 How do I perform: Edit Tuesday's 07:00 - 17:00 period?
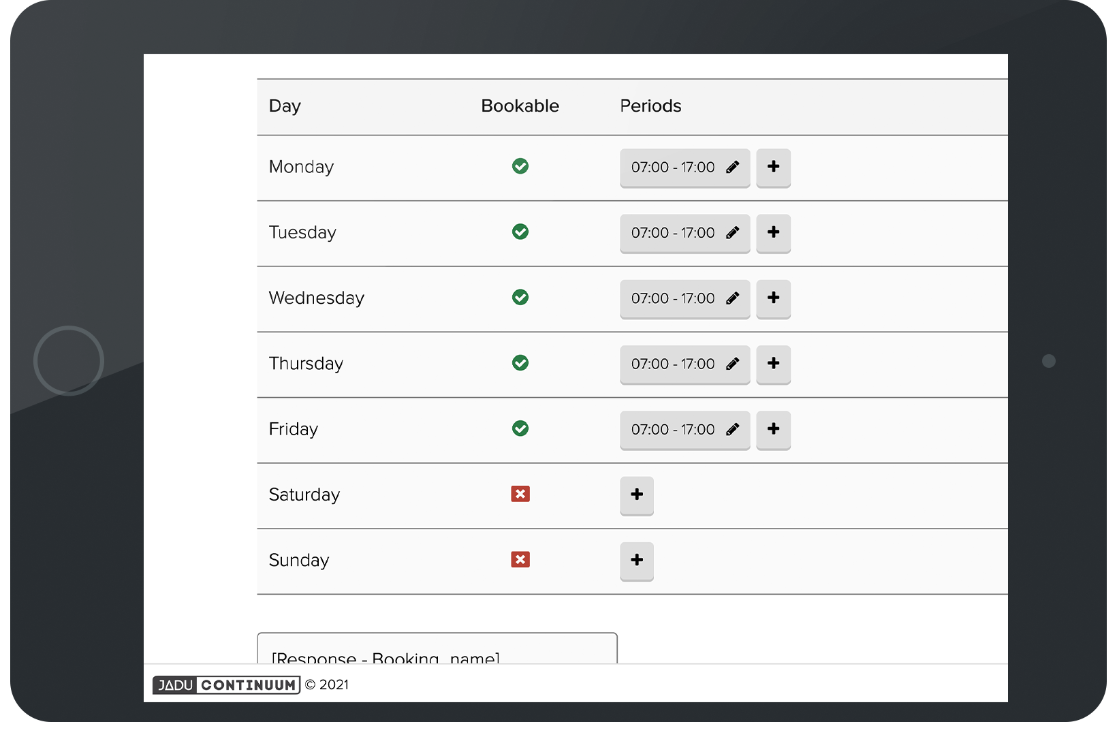685,233
